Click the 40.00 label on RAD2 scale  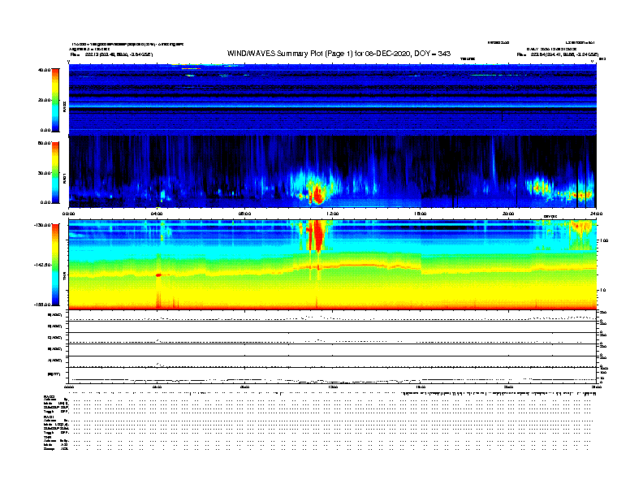[45, 70]
